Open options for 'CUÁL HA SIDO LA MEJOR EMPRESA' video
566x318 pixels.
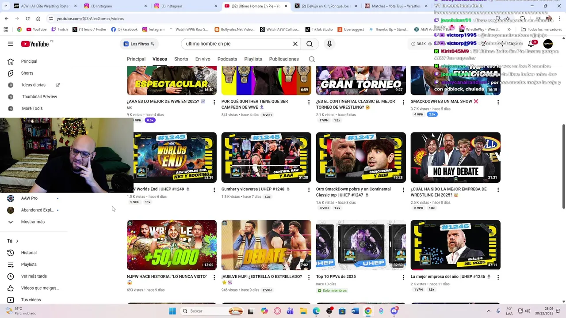[x=498, y=190]
